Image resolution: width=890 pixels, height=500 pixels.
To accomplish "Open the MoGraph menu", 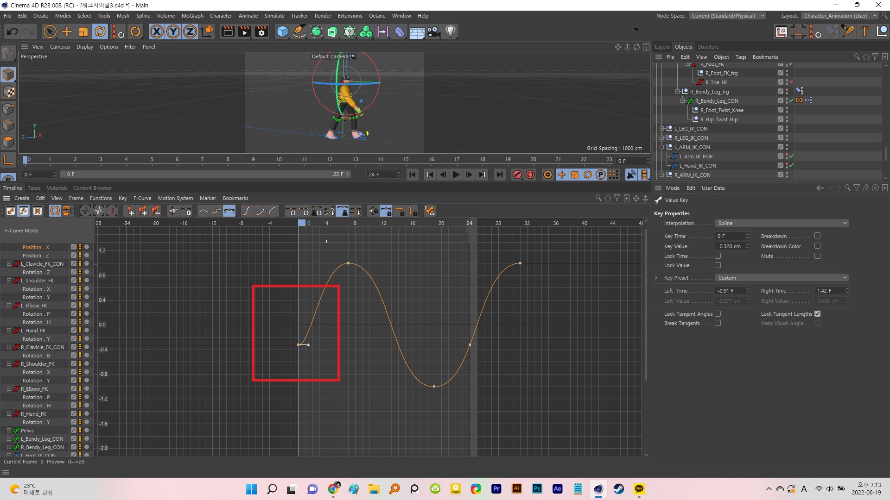I will 192,16.
